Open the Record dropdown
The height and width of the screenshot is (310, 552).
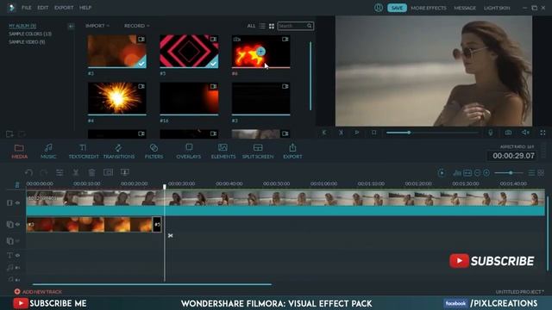[136, 26]
